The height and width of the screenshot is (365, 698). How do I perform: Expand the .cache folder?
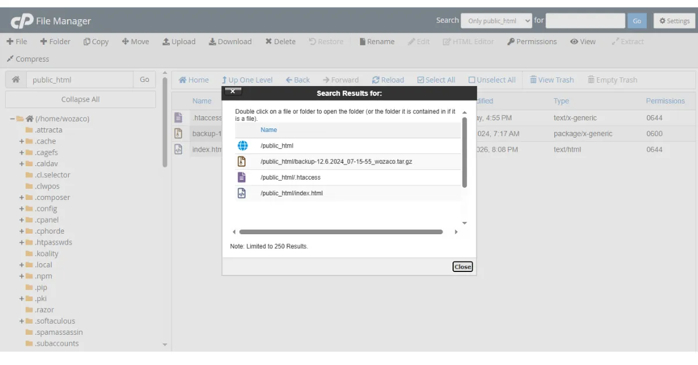tap(22, 141)
